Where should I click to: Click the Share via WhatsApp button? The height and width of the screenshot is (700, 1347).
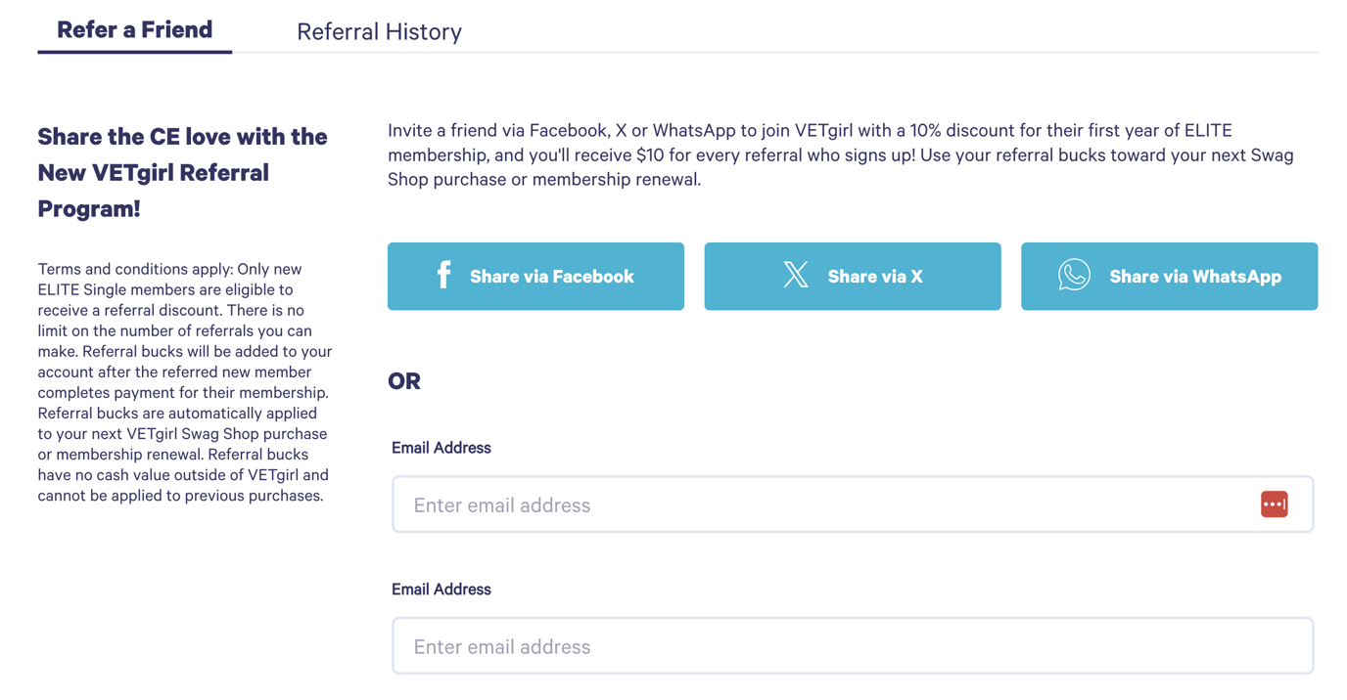[x=1169, y=276]
